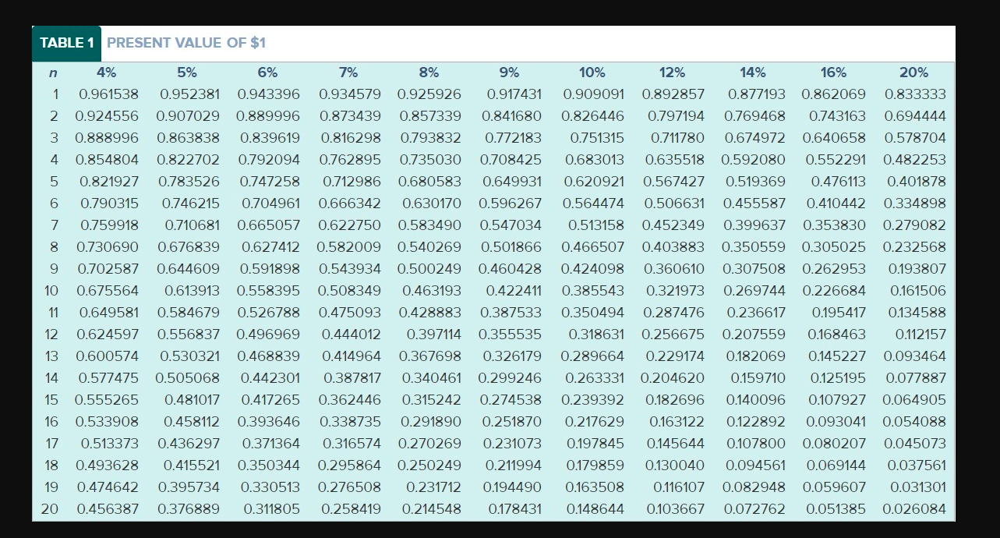Click the value 0.816298
1000x538 pixels.
[350, 138]
